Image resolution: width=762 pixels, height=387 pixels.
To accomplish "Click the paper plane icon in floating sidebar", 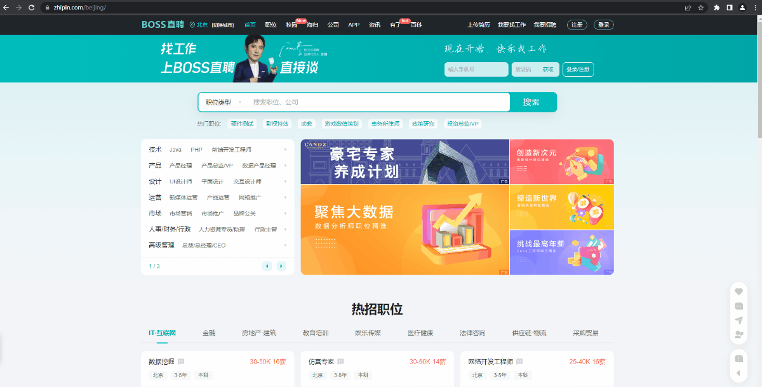I will pyautogui.click(x=739, y=320).
